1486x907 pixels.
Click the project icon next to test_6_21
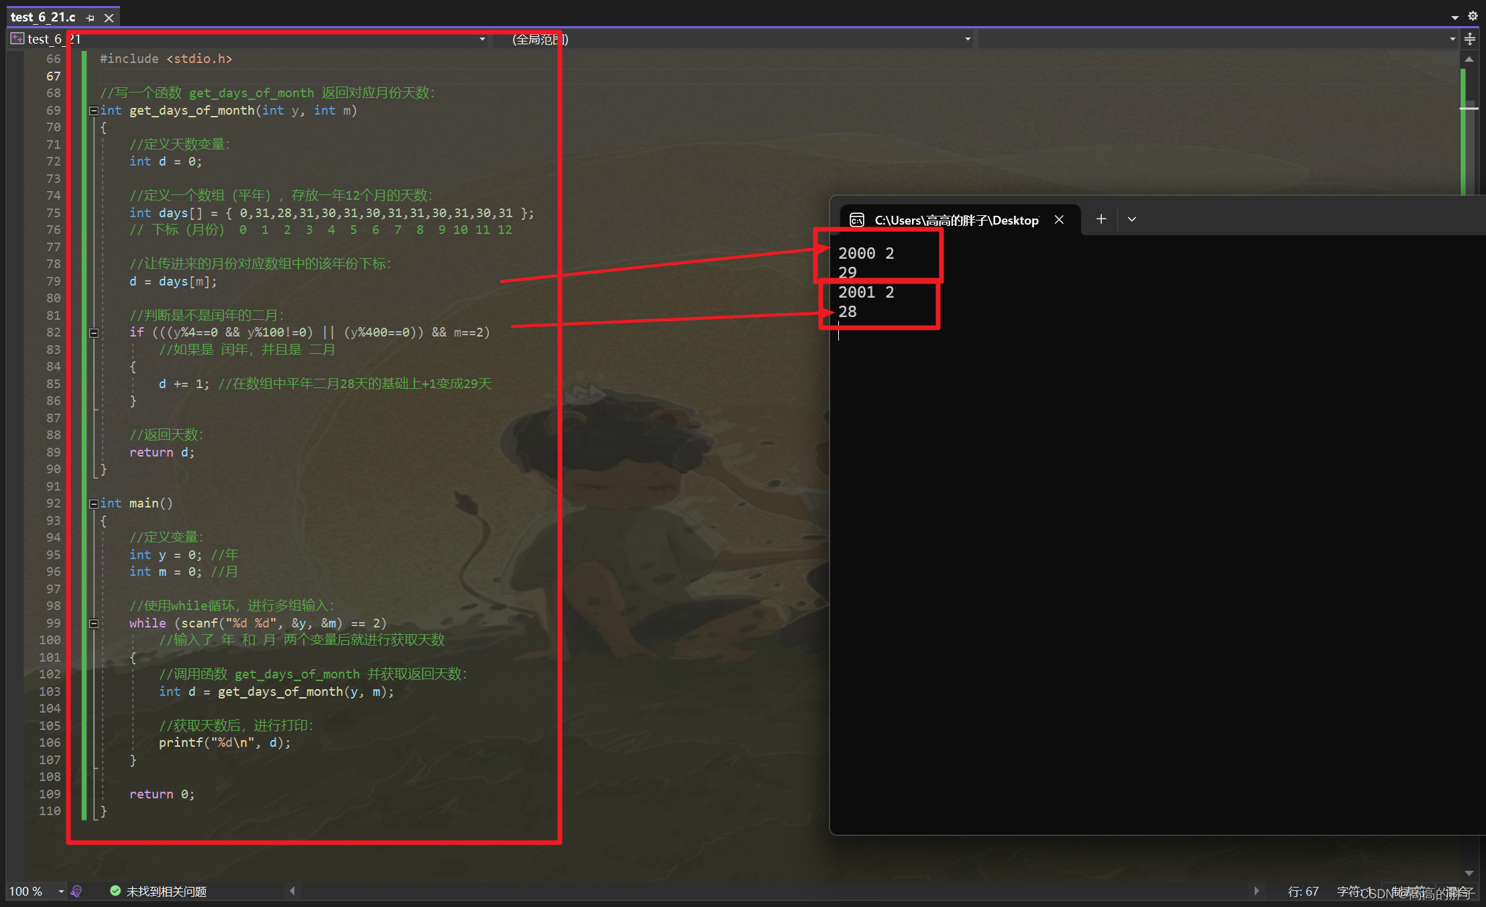17,39
